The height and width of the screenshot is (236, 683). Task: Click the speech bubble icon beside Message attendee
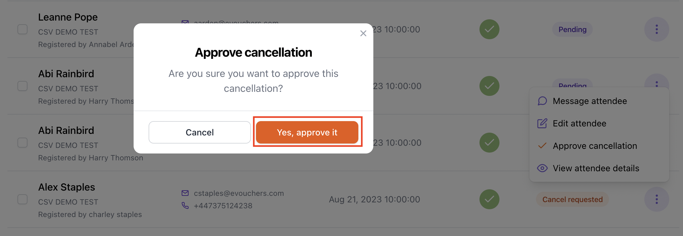(x=542, y=101)
